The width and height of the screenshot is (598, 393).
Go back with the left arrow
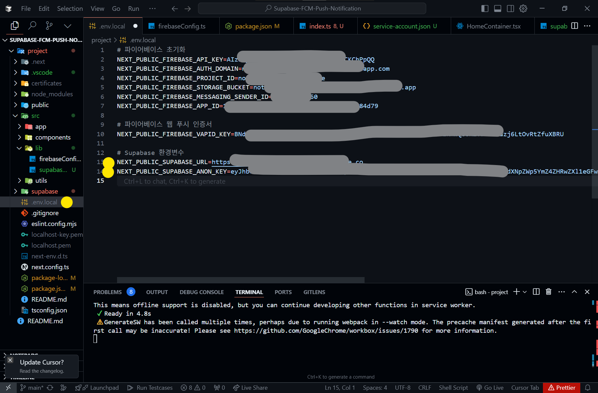tap(175, 9)
